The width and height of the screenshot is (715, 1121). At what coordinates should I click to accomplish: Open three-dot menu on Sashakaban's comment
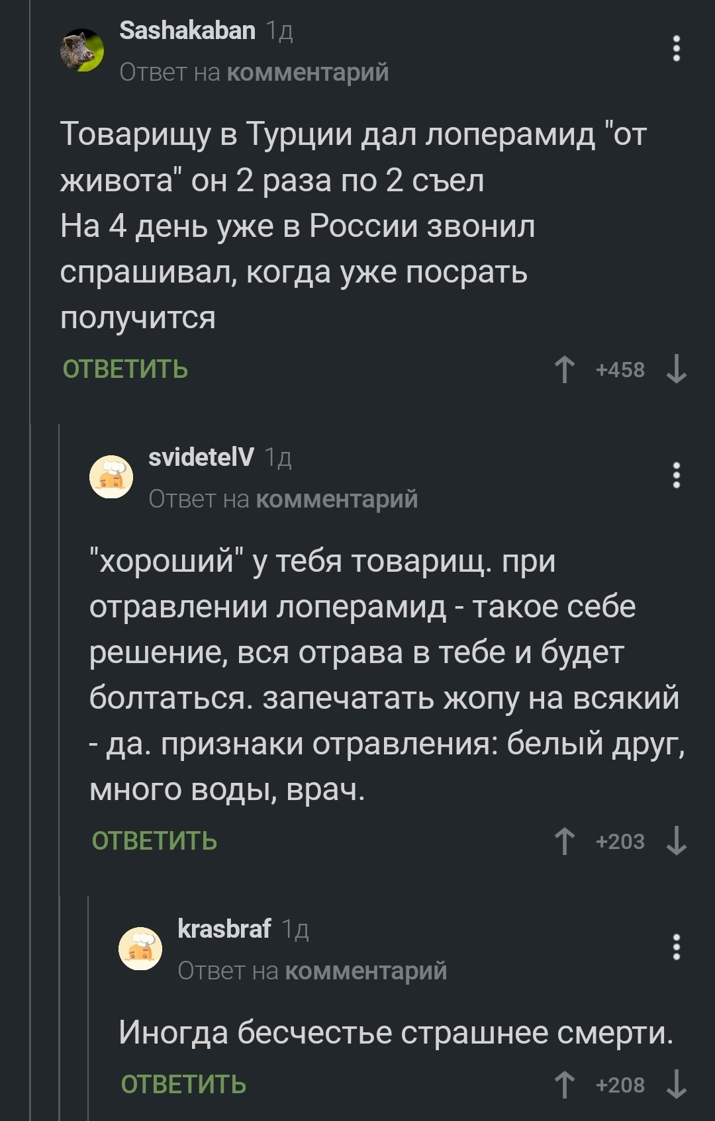[676, 49]
